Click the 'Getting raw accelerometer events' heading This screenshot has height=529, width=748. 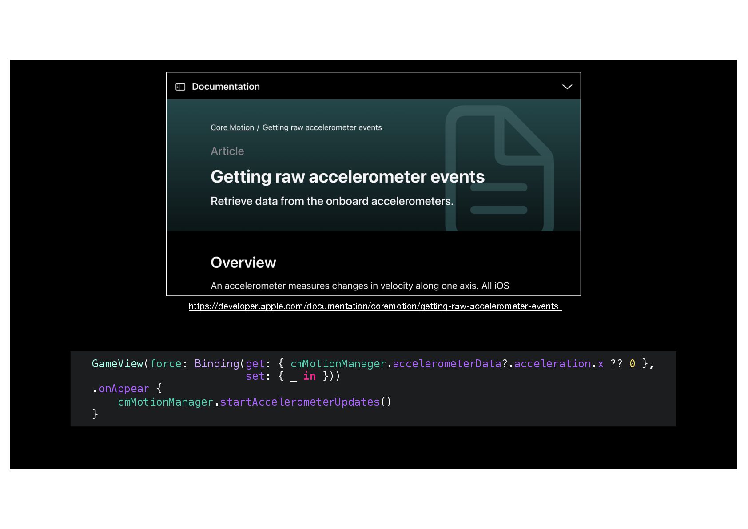point(347,176)
